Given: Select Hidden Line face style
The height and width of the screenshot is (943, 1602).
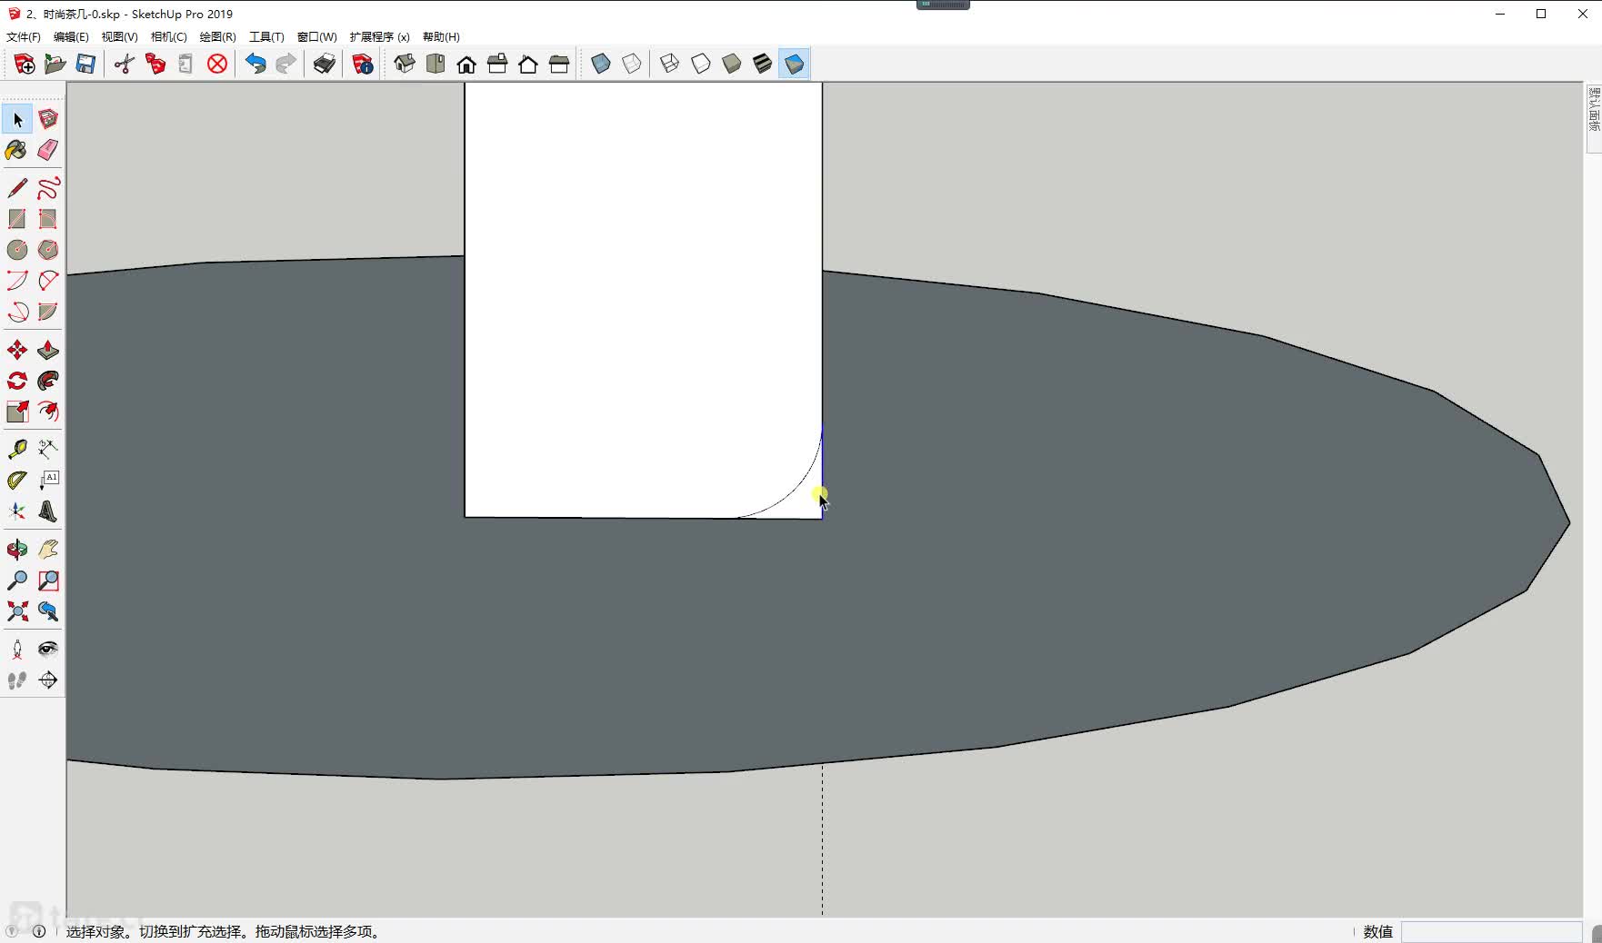Looking at the screenshot, I should tap(701, 64).
